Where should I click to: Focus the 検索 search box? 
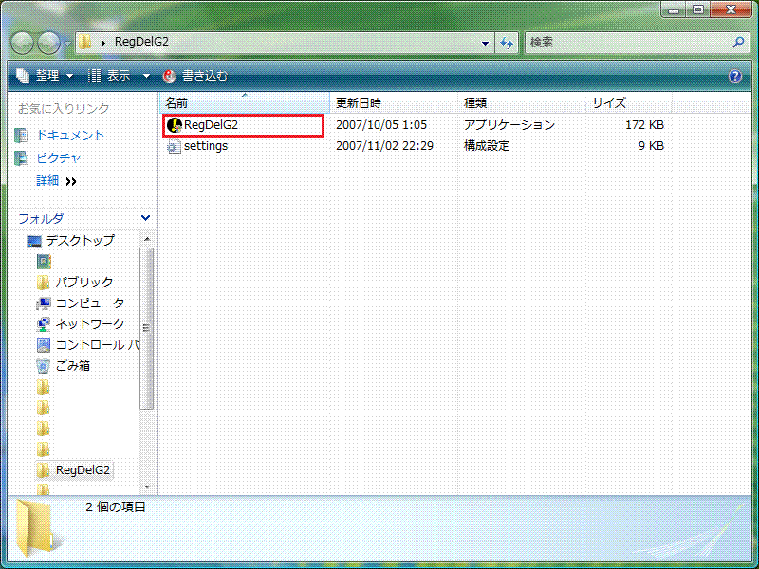[x=628, y=43]
